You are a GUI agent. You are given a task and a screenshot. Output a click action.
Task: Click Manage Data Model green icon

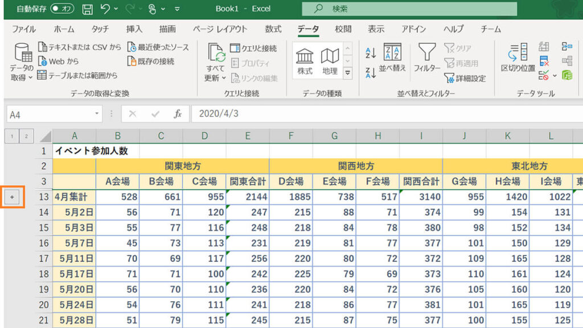[566, 76]
